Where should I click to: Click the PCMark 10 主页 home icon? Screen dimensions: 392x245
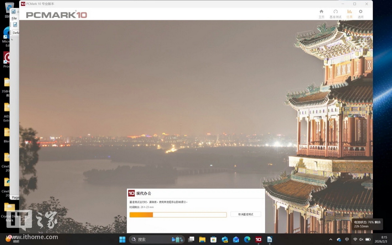tap(321, 14)
